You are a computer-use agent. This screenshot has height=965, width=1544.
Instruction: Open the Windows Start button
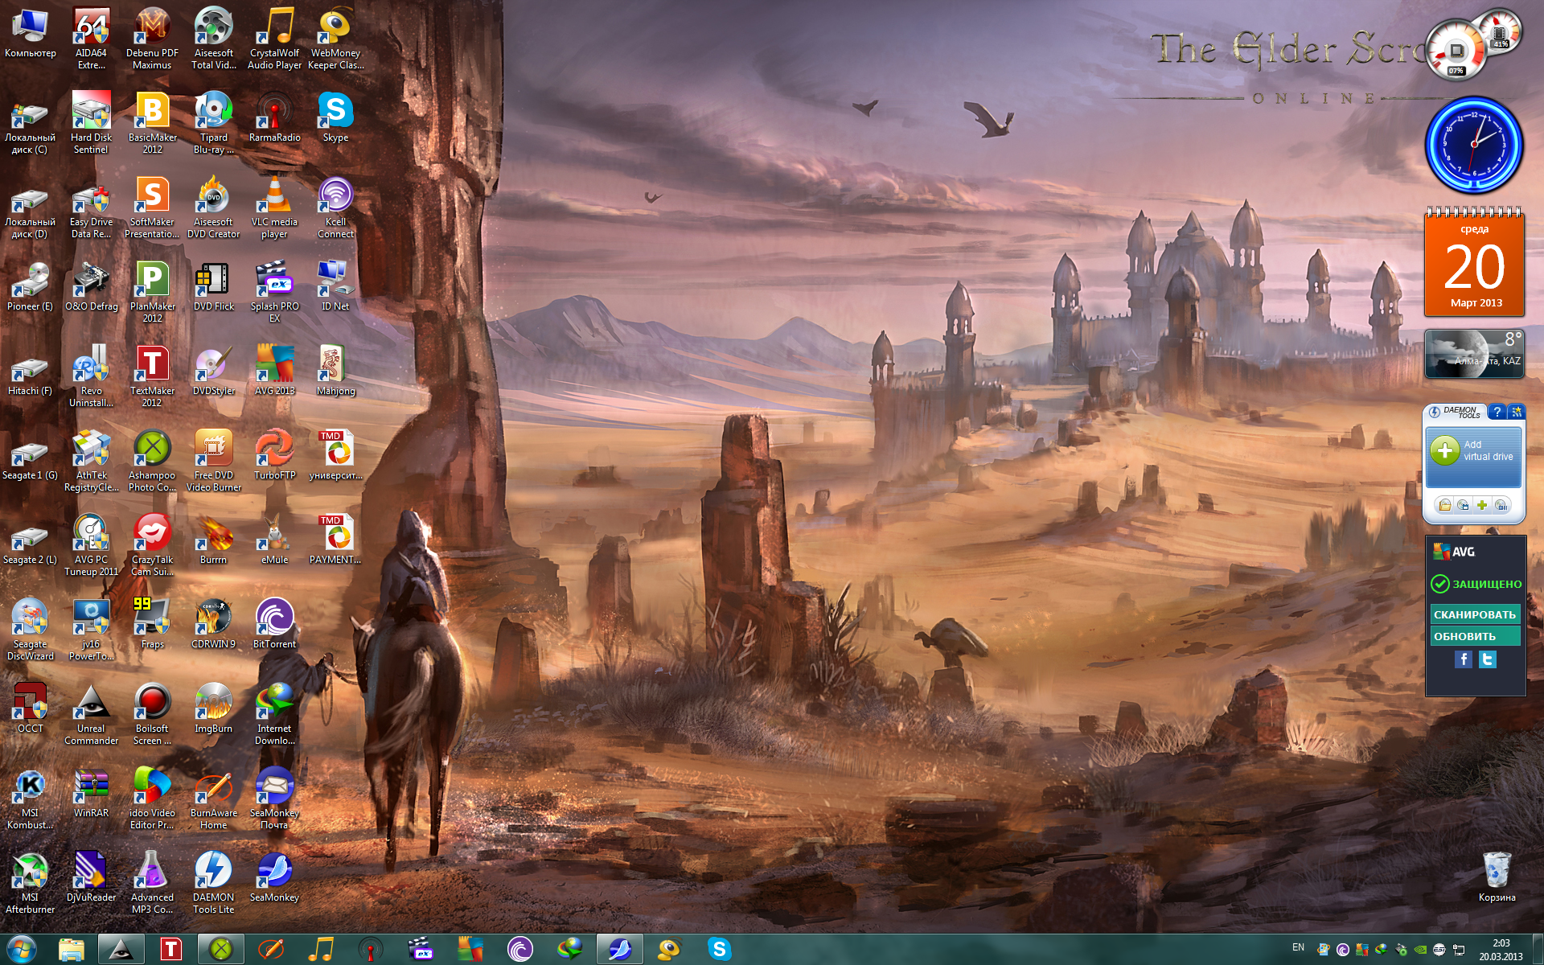(22, 949)
